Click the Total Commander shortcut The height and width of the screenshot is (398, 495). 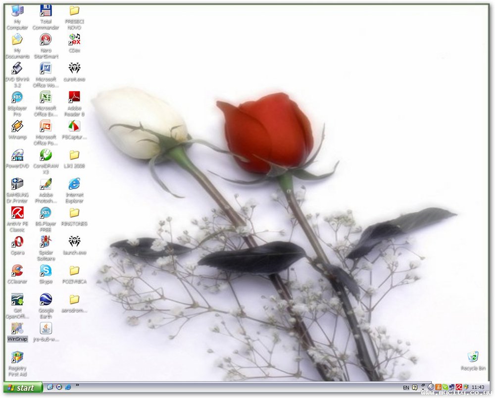[x=46, y=18]
